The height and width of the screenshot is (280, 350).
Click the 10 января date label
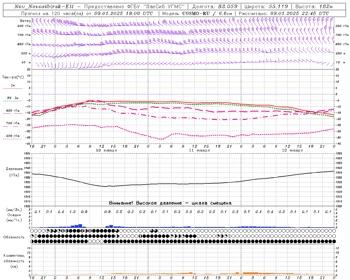(106, 150)
